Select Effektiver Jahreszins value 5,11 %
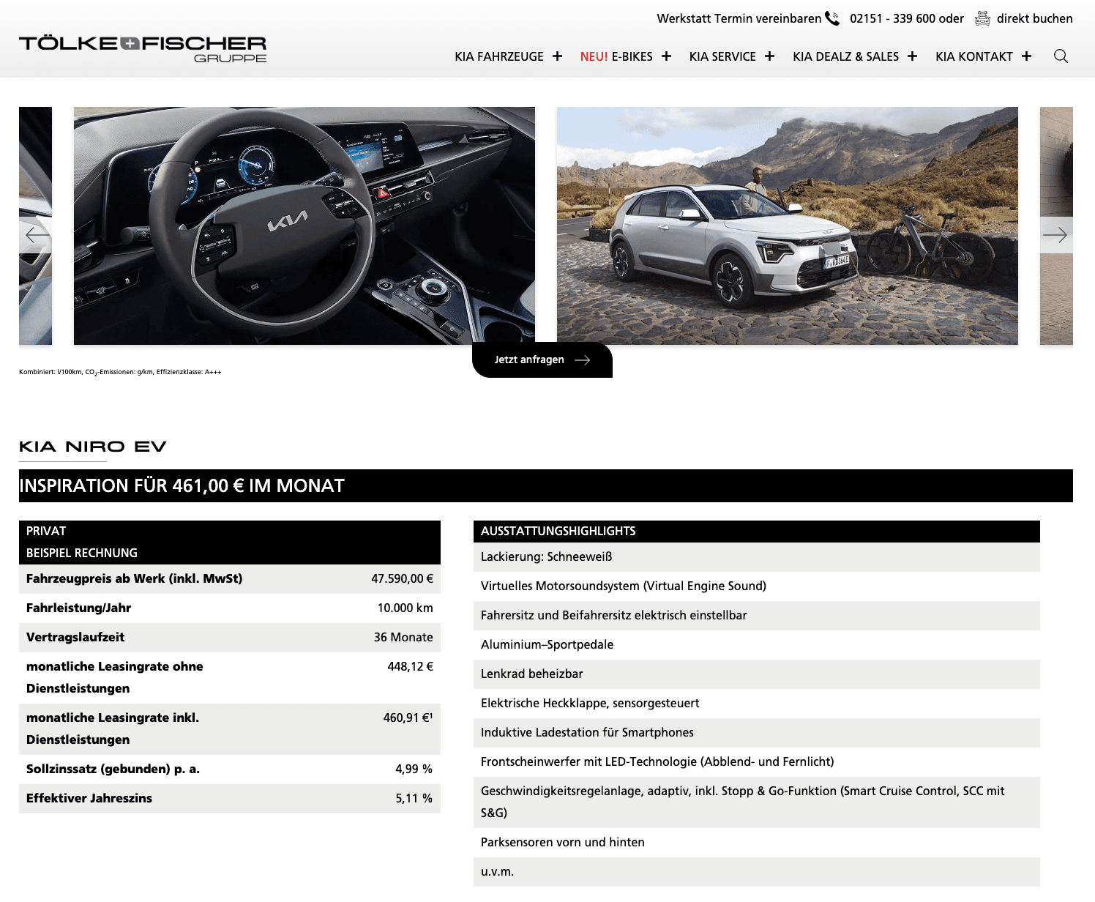This screenshot has height=902, width=1095. point(414,798)
